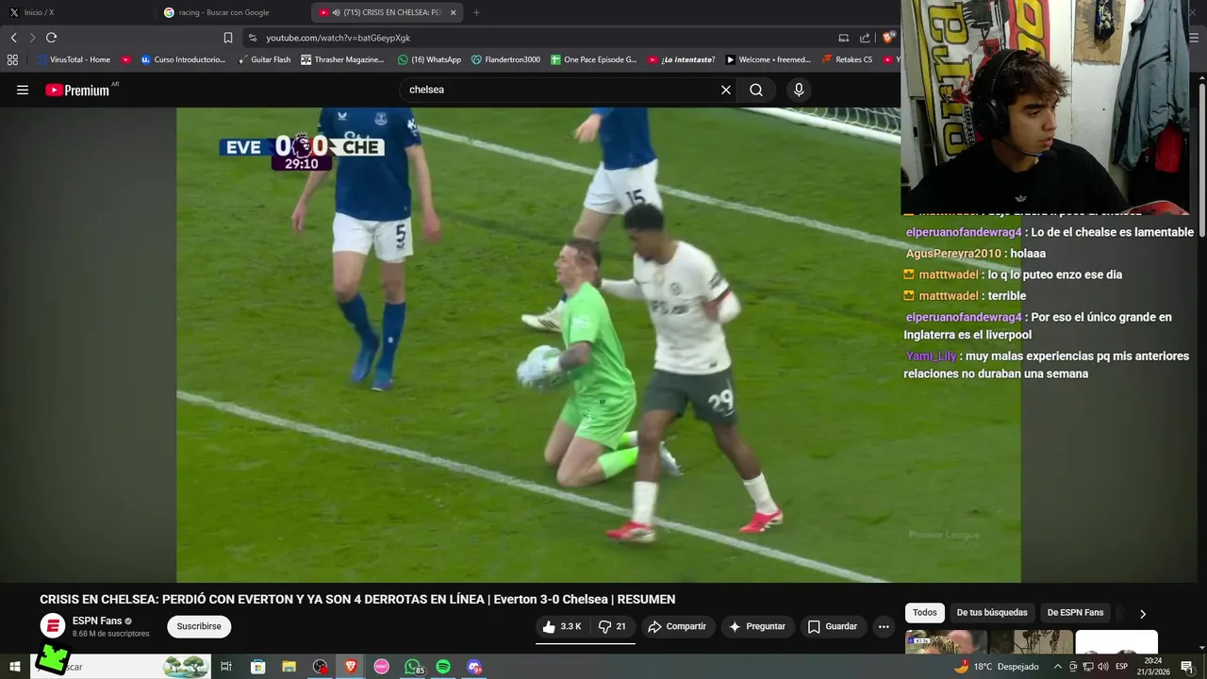Image resolution: width=1207 pixels, height=679 pixels.
Task: Open site settings icon beside the URL
Action: coord(252,38)
